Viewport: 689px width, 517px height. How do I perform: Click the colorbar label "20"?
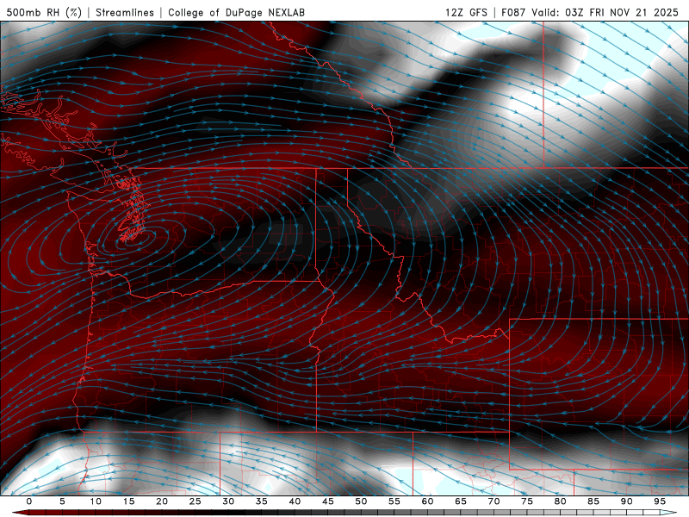click(162, 501)
